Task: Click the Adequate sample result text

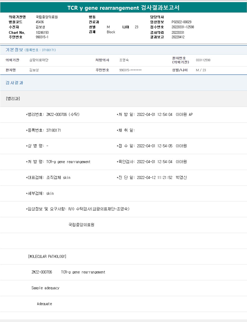Action: point(44,304)
